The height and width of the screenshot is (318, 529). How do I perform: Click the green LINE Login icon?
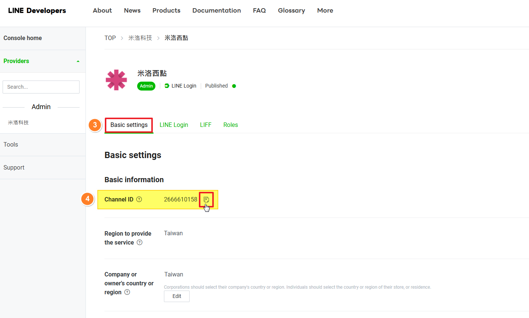pyautogui.click(x=167, y=86)
